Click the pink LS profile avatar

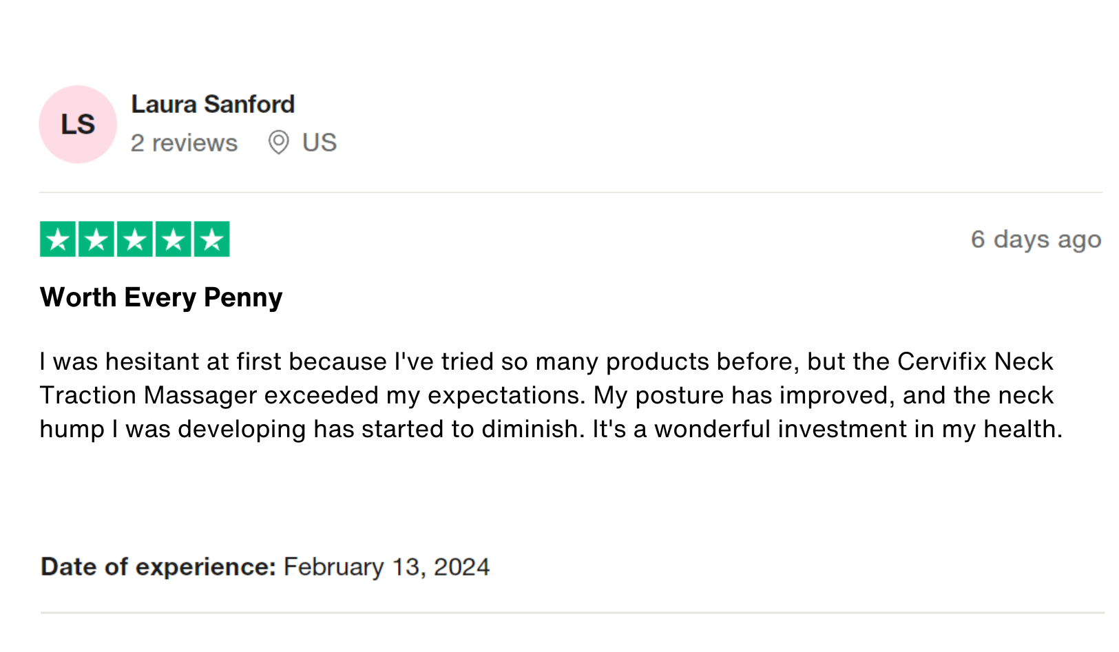78,125
